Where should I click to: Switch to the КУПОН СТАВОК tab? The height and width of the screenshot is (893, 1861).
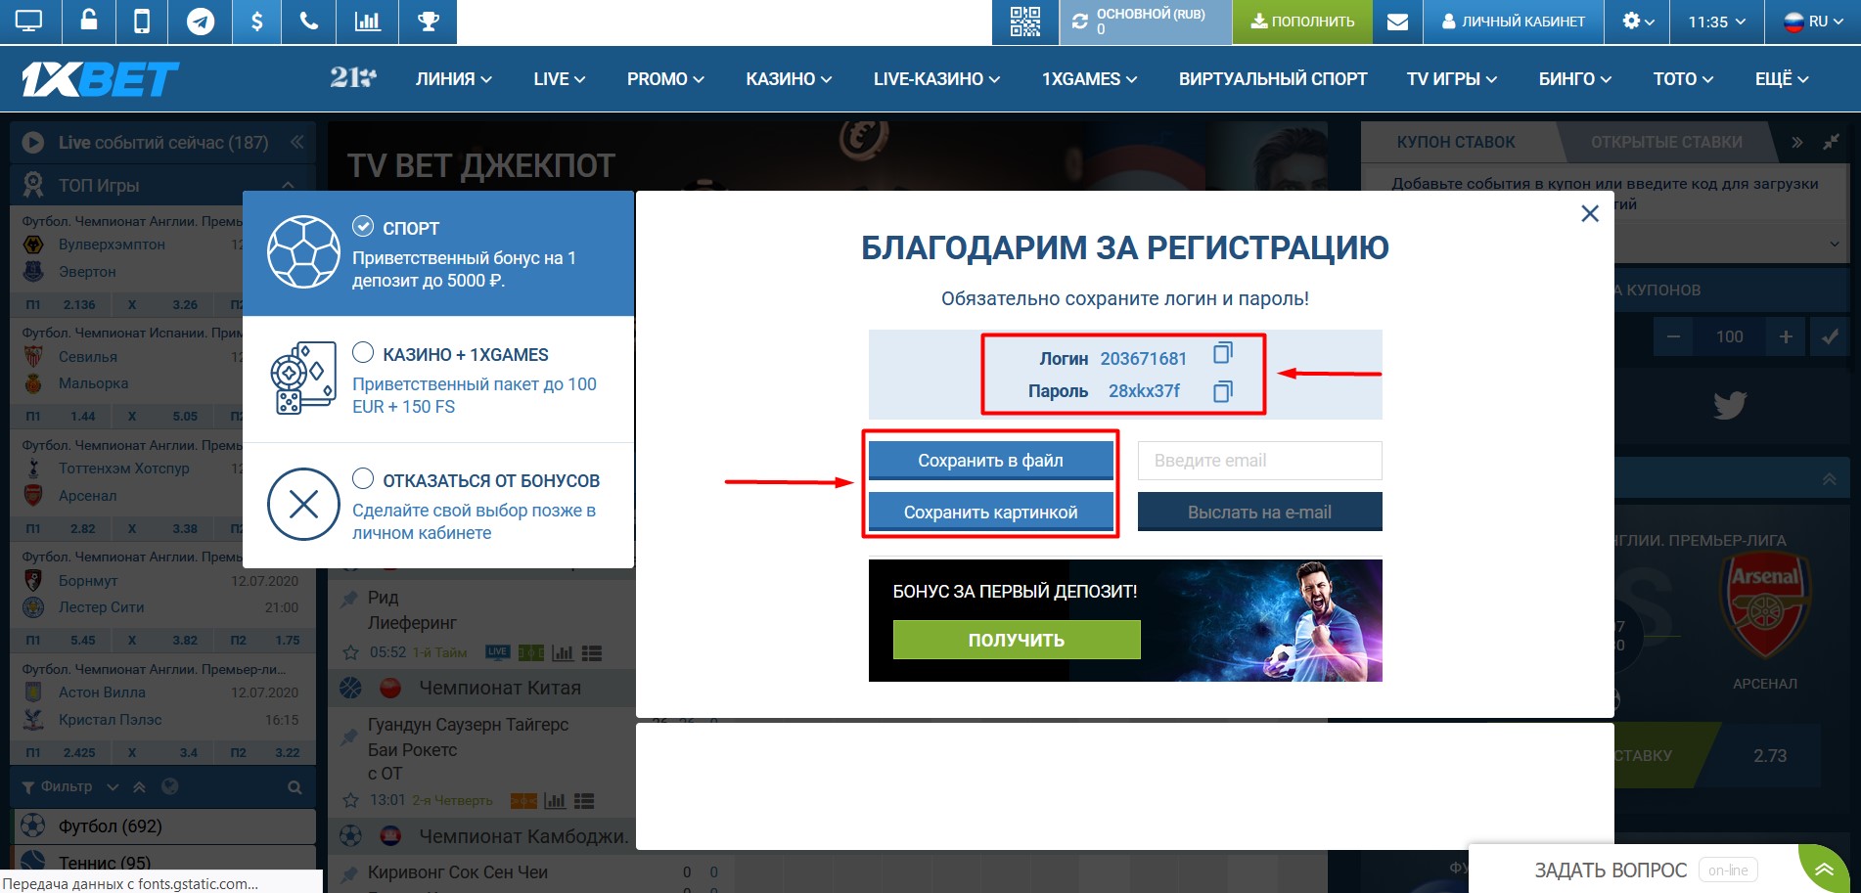coord(1456,143)
